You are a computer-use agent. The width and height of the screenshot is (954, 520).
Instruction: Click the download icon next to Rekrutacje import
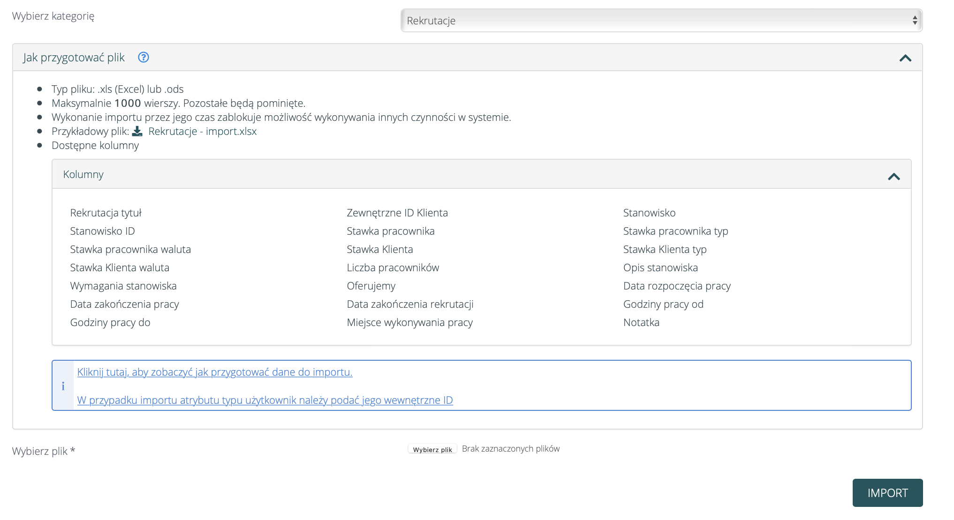137,131
